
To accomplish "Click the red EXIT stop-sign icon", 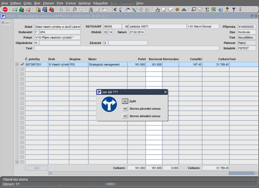I will pos(5,9).
